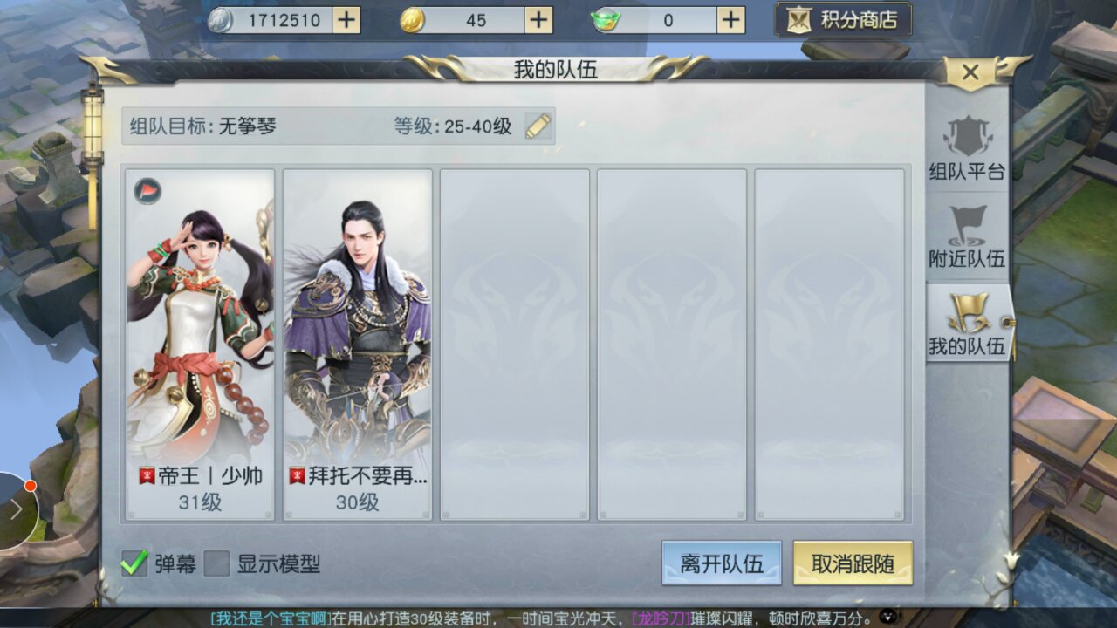Click the silver coin currency icon
1117x628 pixels.
pos(220,20)
